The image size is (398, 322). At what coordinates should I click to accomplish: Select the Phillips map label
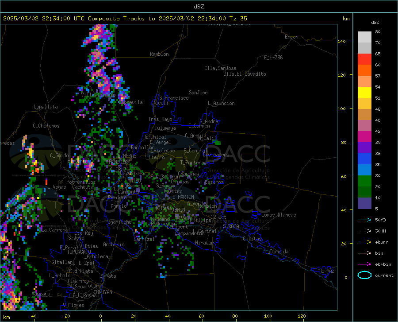(200, 220)
